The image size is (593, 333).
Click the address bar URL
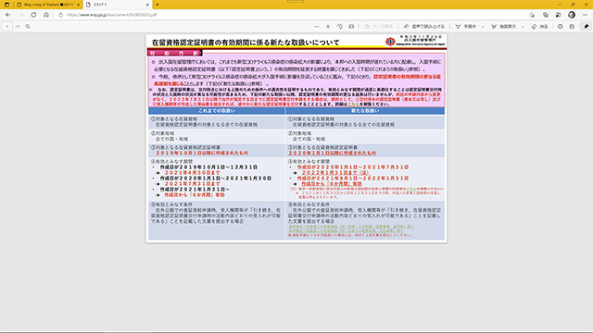click(111, 15)
